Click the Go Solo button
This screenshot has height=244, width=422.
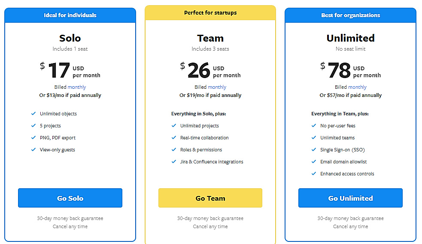coord(70,198)
